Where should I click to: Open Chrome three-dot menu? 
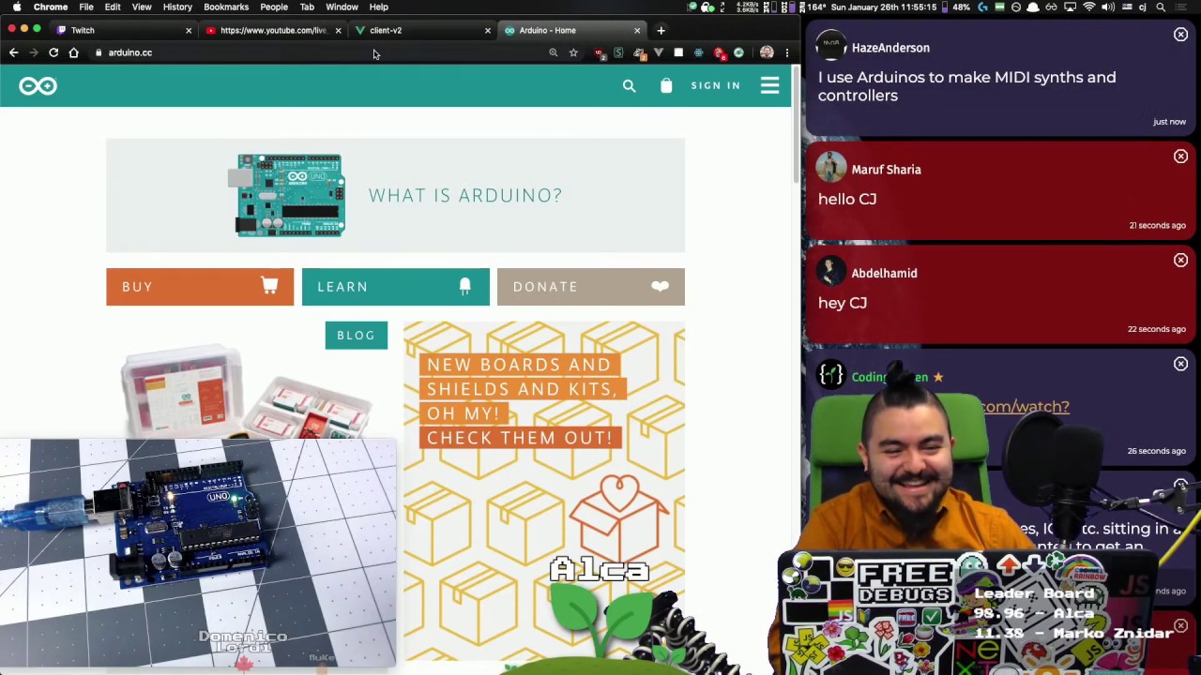[786, 52]
